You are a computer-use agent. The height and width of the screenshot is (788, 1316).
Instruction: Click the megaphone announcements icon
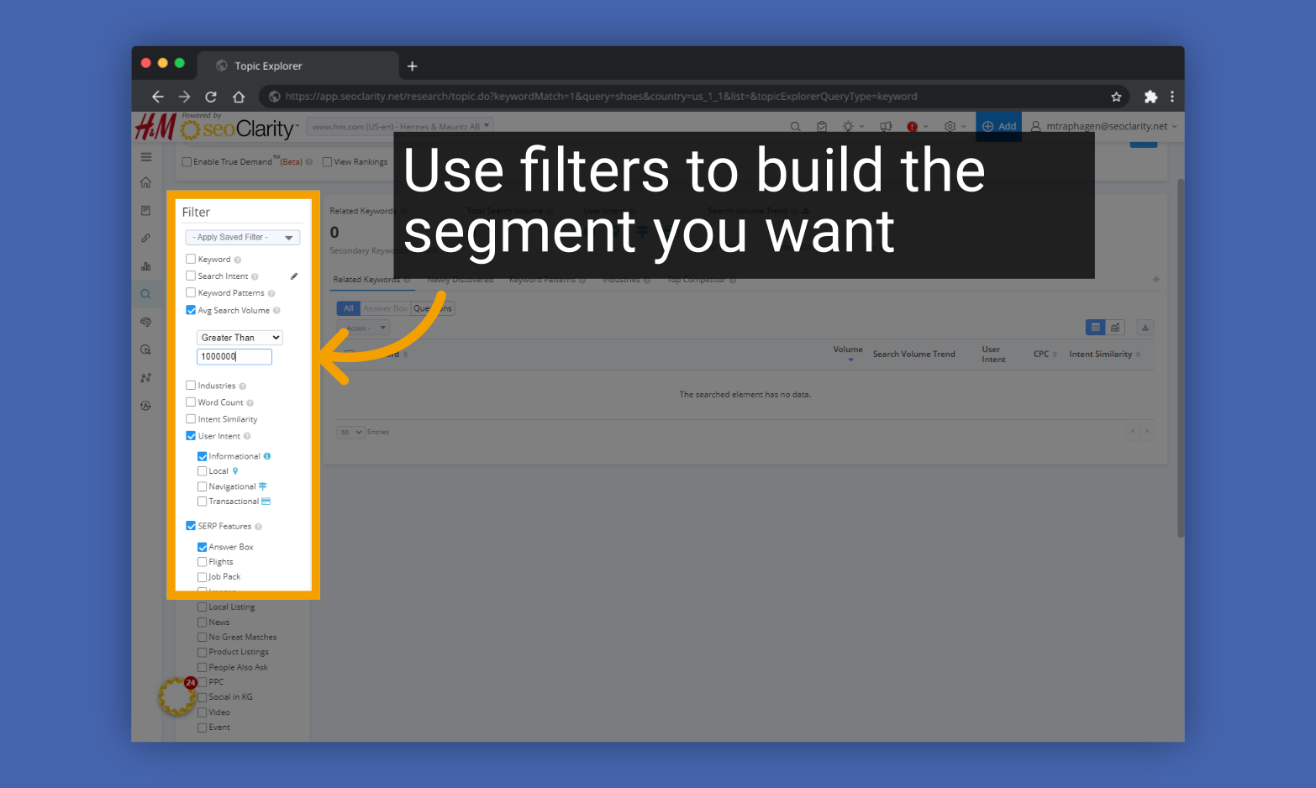pos(885,126)
